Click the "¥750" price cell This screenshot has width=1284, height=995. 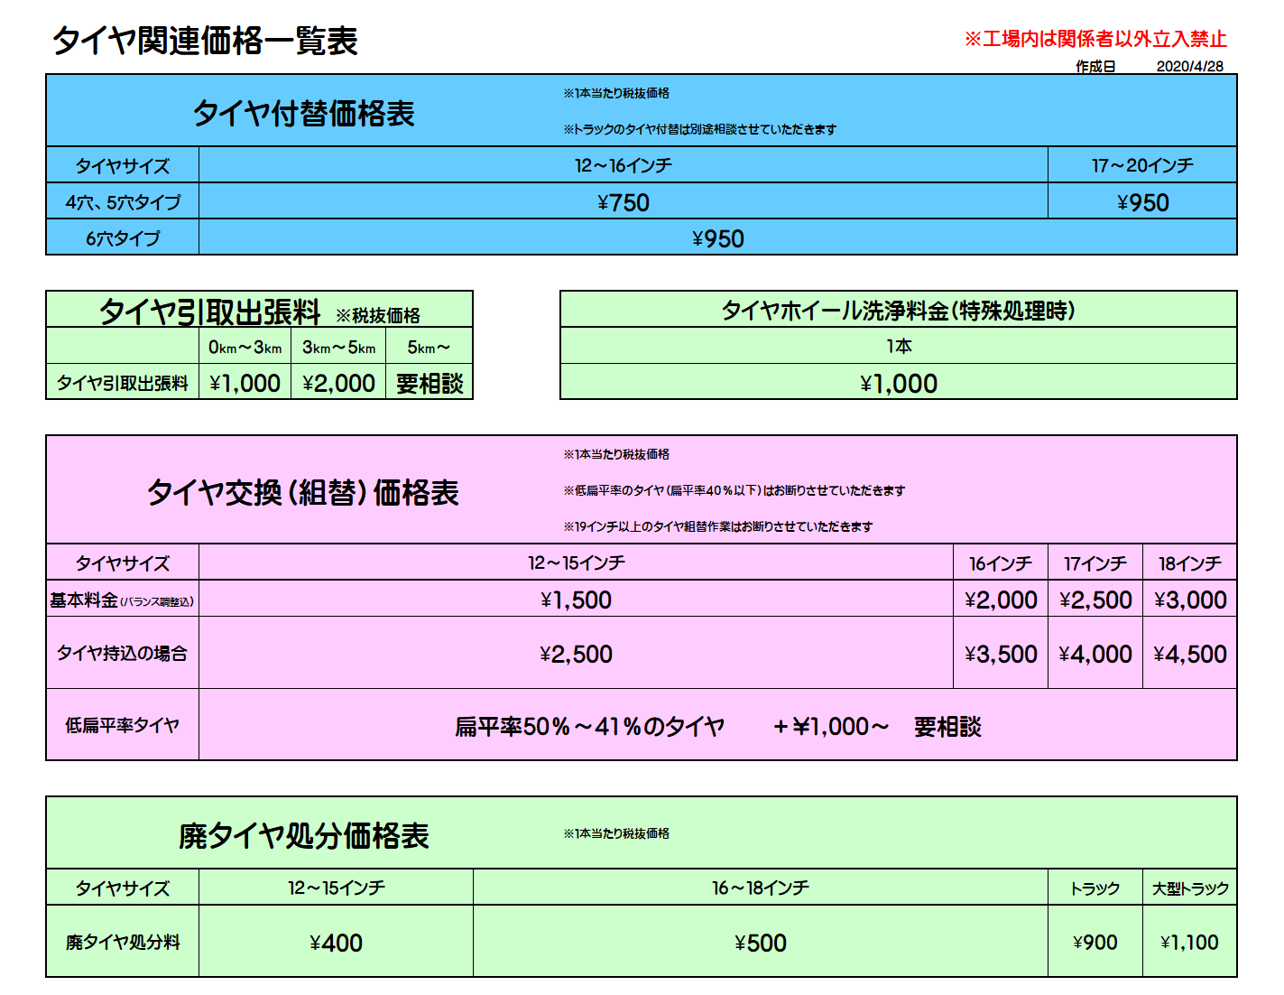click(624, 202)
